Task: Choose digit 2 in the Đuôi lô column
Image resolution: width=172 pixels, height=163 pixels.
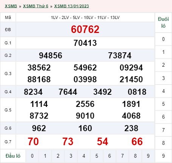Action: (x=163, y=65)
